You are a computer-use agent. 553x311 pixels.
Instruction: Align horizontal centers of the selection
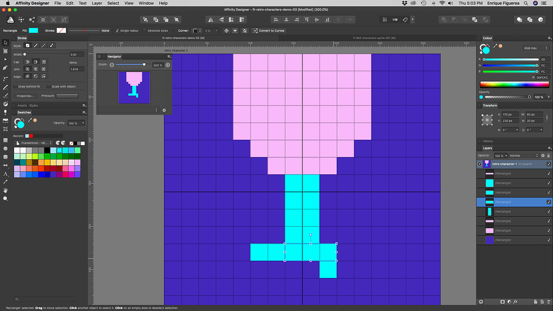click(286, 19)
